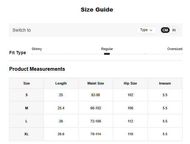
Task: Select the XL size row label
Action: point(27,134)
